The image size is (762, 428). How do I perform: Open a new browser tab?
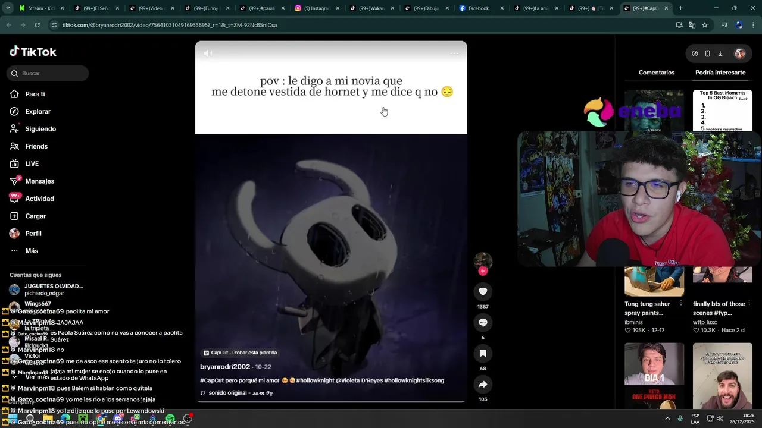coord(680,8)
